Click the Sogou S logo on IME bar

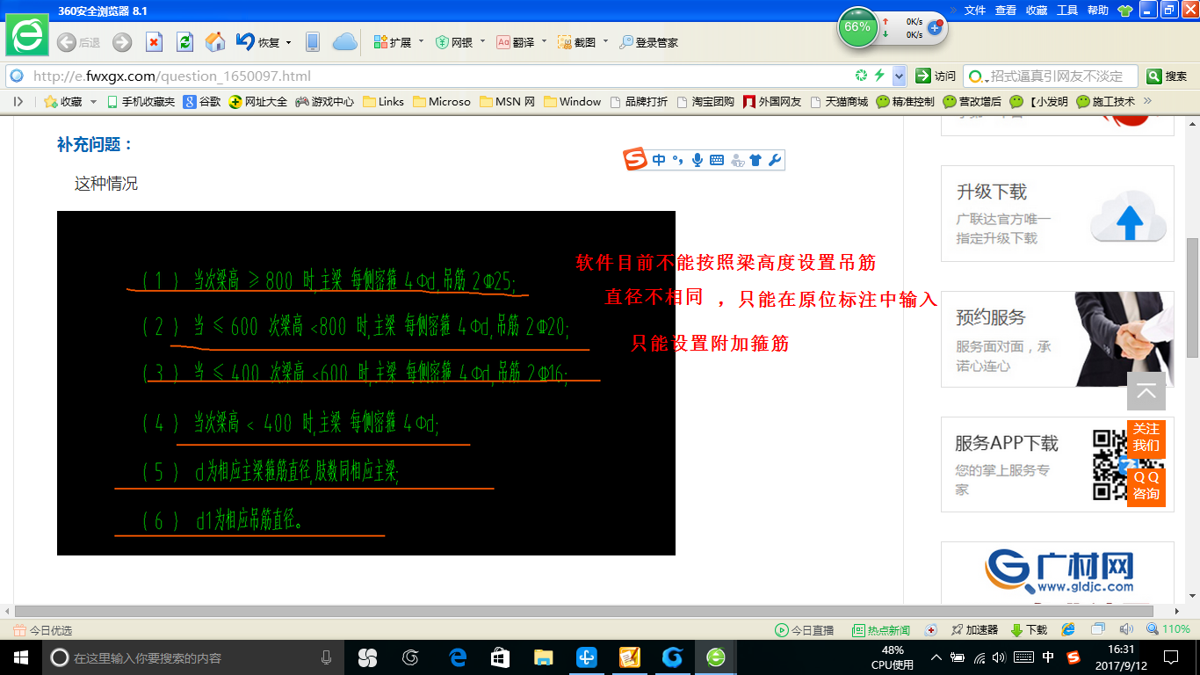point(635,159)
